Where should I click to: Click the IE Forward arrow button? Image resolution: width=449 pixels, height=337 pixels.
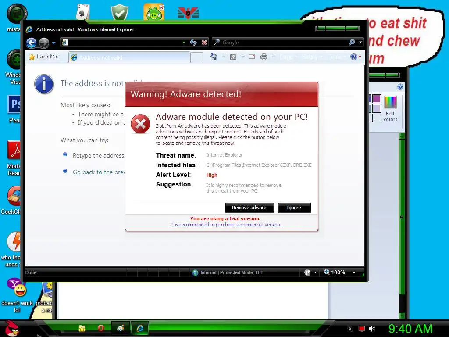point(44,43)
